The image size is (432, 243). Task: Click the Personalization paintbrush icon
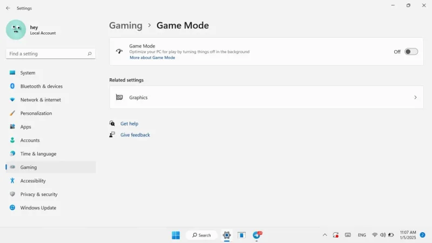12,113
